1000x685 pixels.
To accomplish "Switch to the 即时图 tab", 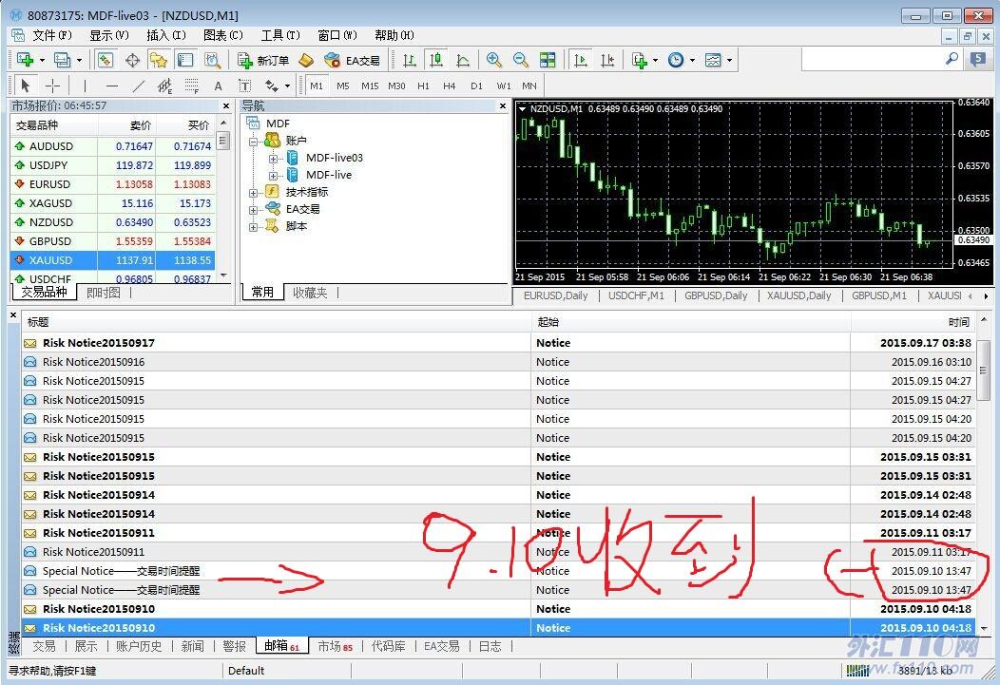I will click(104, 293).
